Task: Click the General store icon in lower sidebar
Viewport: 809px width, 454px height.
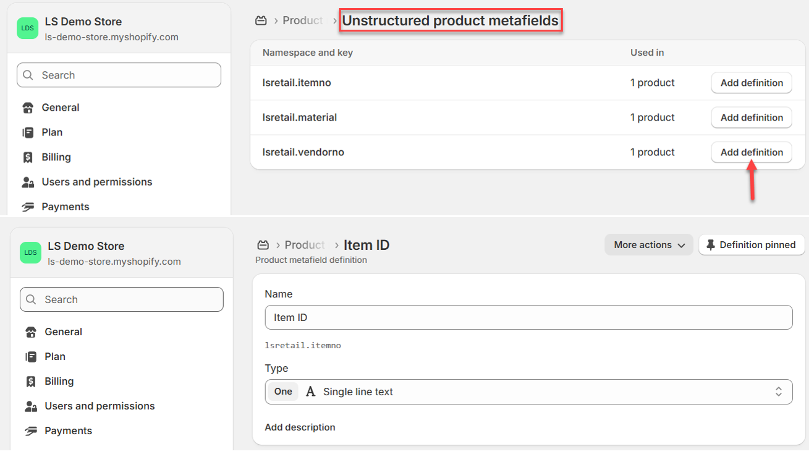Action: pyautogui.click(x=30, y=332)
